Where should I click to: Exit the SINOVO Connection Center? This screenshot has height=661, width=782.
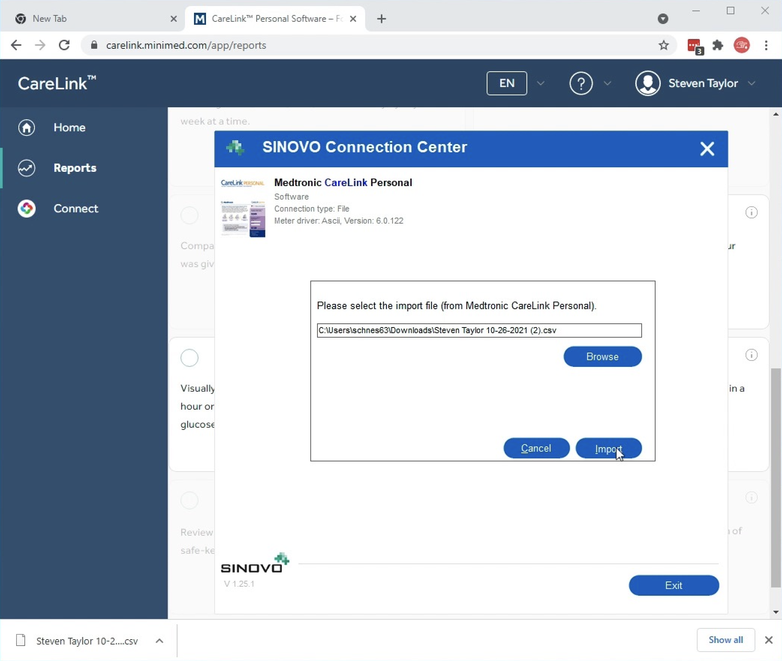tap(674, 585)
